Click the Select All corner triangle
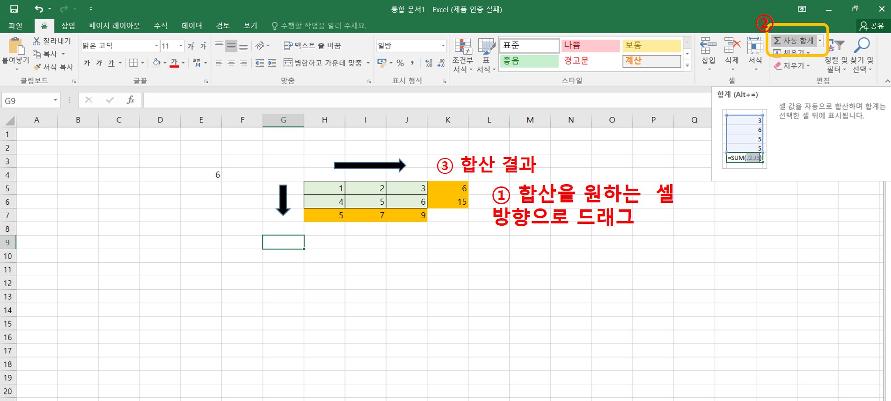The width and height of the screenshot is (891, 401). tap(9, 121)
